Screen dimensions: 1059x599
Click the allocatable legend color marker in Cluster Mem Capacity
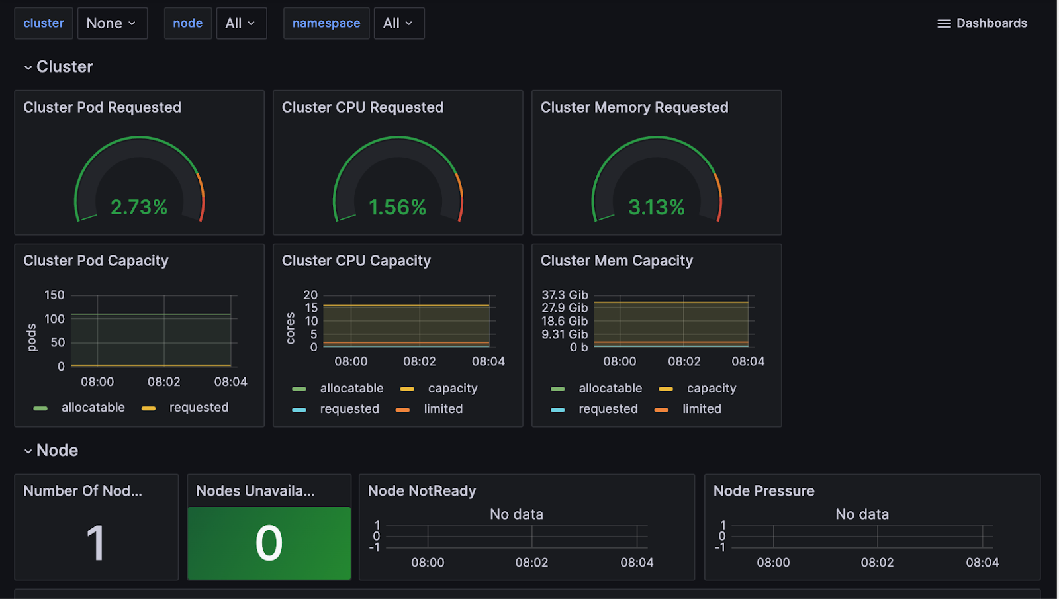558,389
